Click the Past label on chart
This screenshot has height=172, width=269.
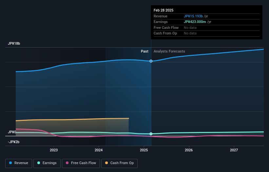point(144,52)
